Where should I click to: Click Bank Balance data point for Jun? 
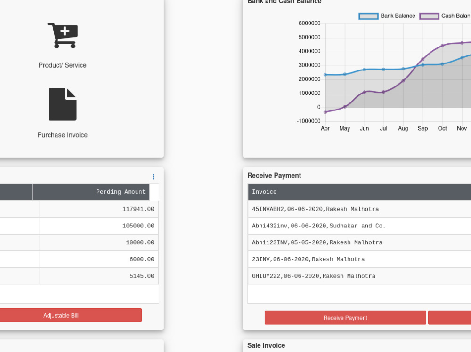365,70
